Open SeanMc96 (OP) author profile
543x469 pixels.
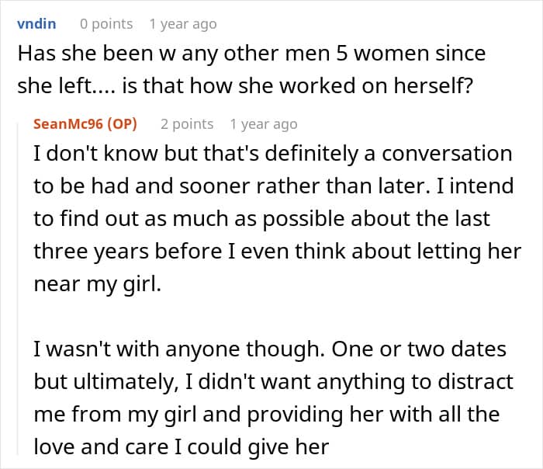coord(85,124)
